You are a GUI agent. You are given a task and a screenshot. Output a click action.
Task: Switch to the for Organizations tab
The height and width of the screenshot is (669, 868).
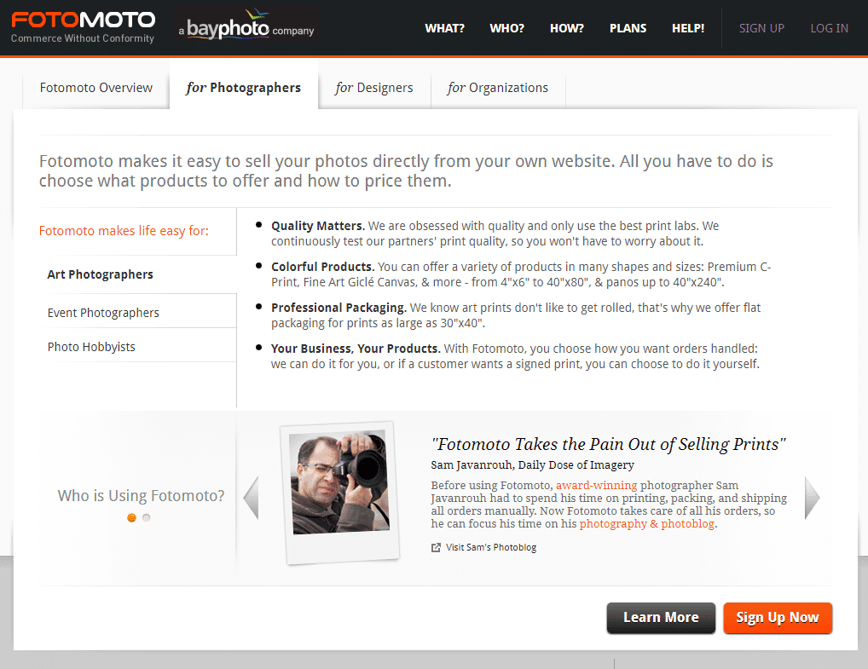coord(498,88)
